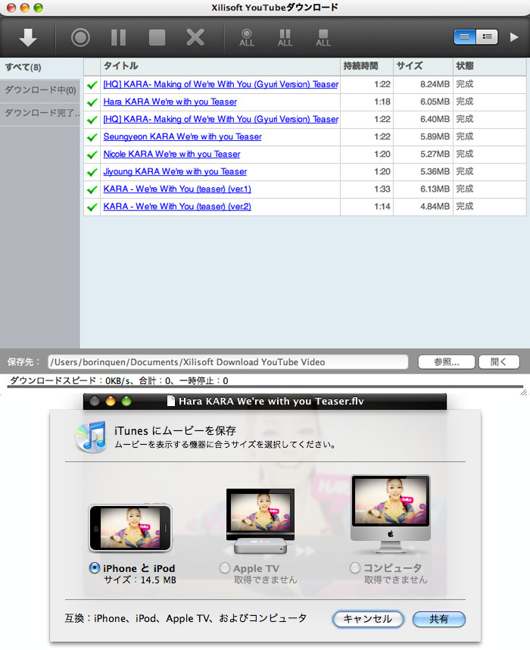Stop the selected download

157,38
